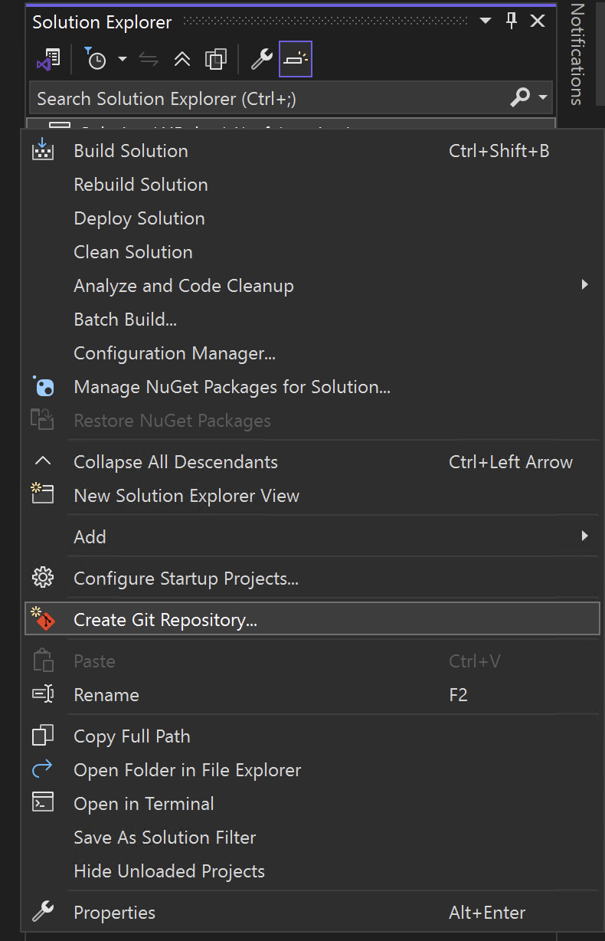Click the Create Git Repository icon
This screenshot has width=605, height=941.
44,618
